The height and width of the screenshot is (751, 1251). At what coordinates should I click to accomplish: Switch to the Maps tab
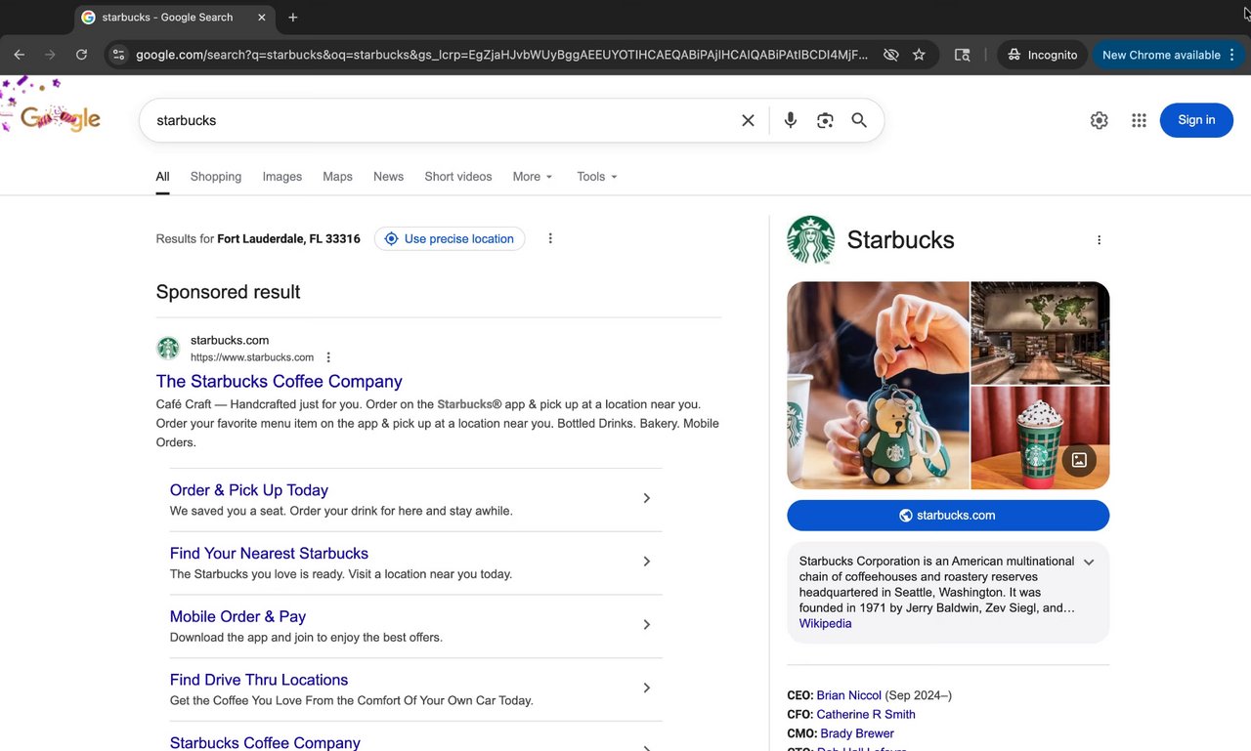point(337,177)
